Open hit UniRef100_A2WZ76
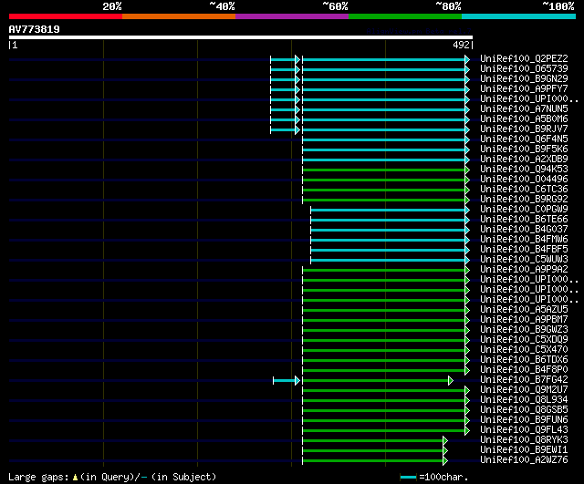This screenshot has width=584, height=484. (524, 460)
